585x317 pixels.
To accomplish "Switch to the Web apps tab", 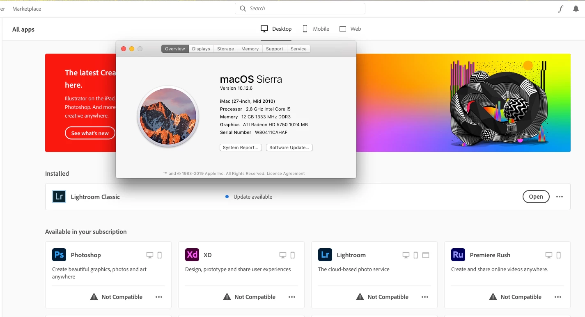I will click(350, 29).
